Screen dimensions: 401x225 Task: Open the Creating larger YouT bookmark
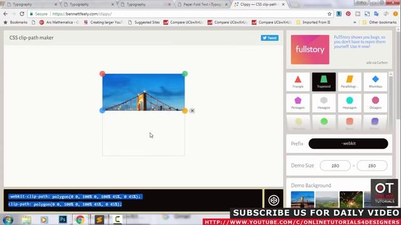coord(103,22)
